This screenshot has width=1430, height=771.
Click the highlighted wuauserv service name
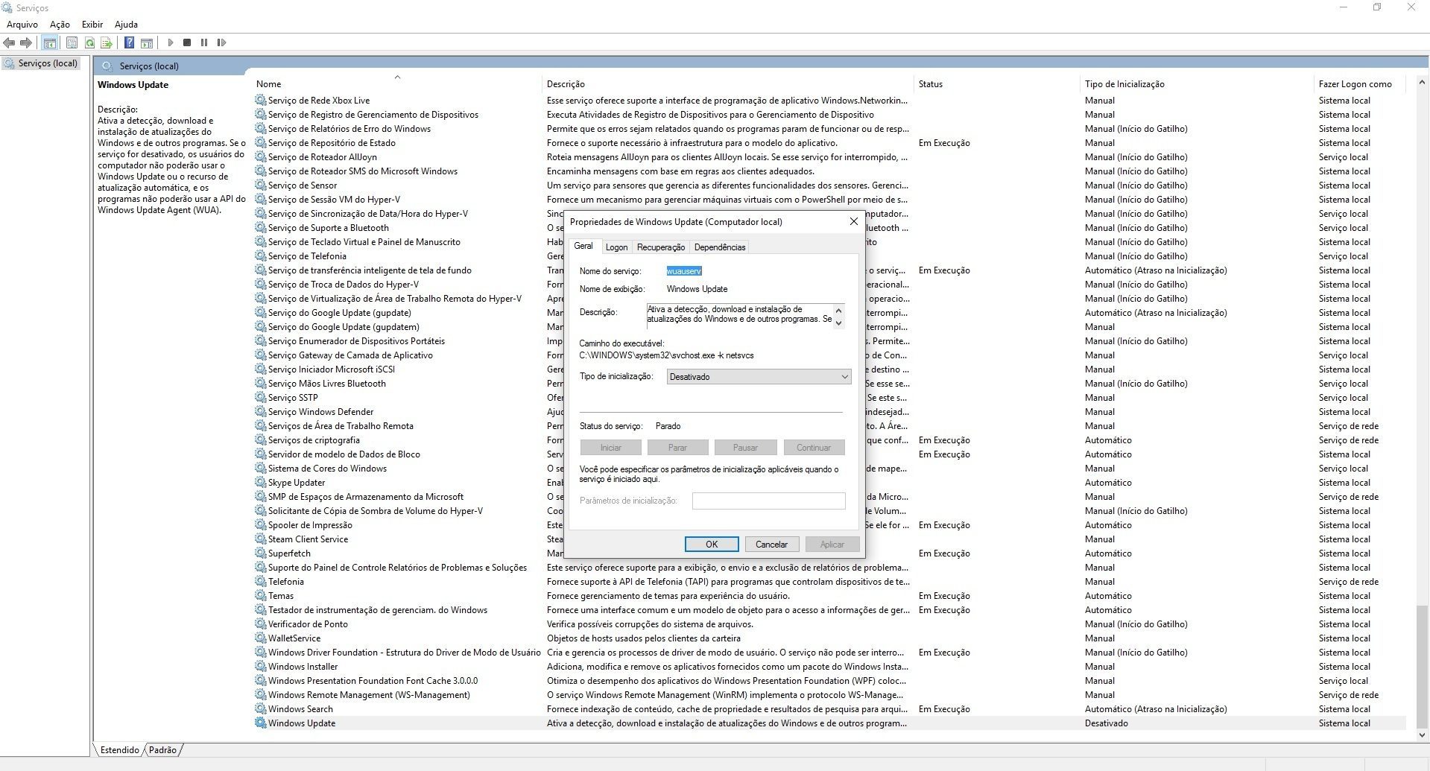[684, 271]
